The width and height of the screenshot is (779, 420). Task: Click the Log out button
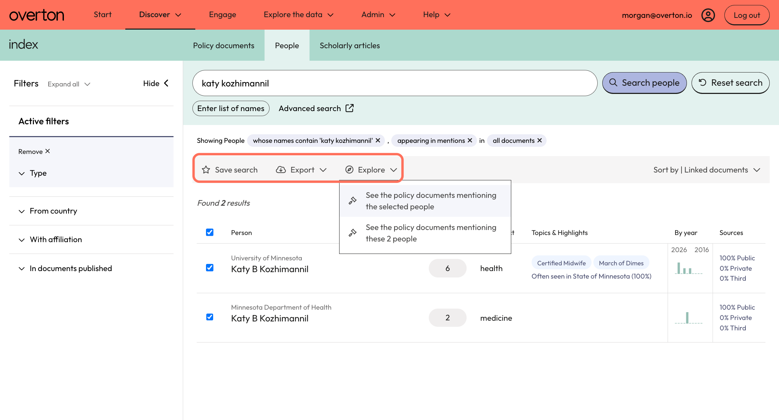(x=747, y=15)
